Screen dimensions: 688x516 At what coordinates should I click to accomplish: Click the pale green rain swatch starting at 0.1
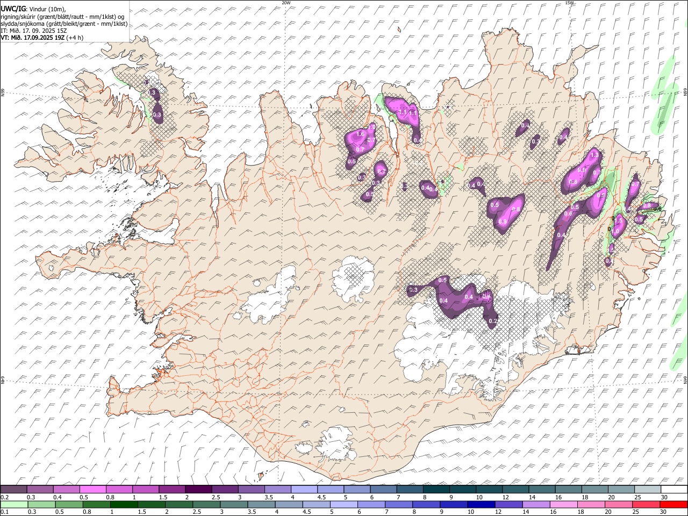coord(13,504)
